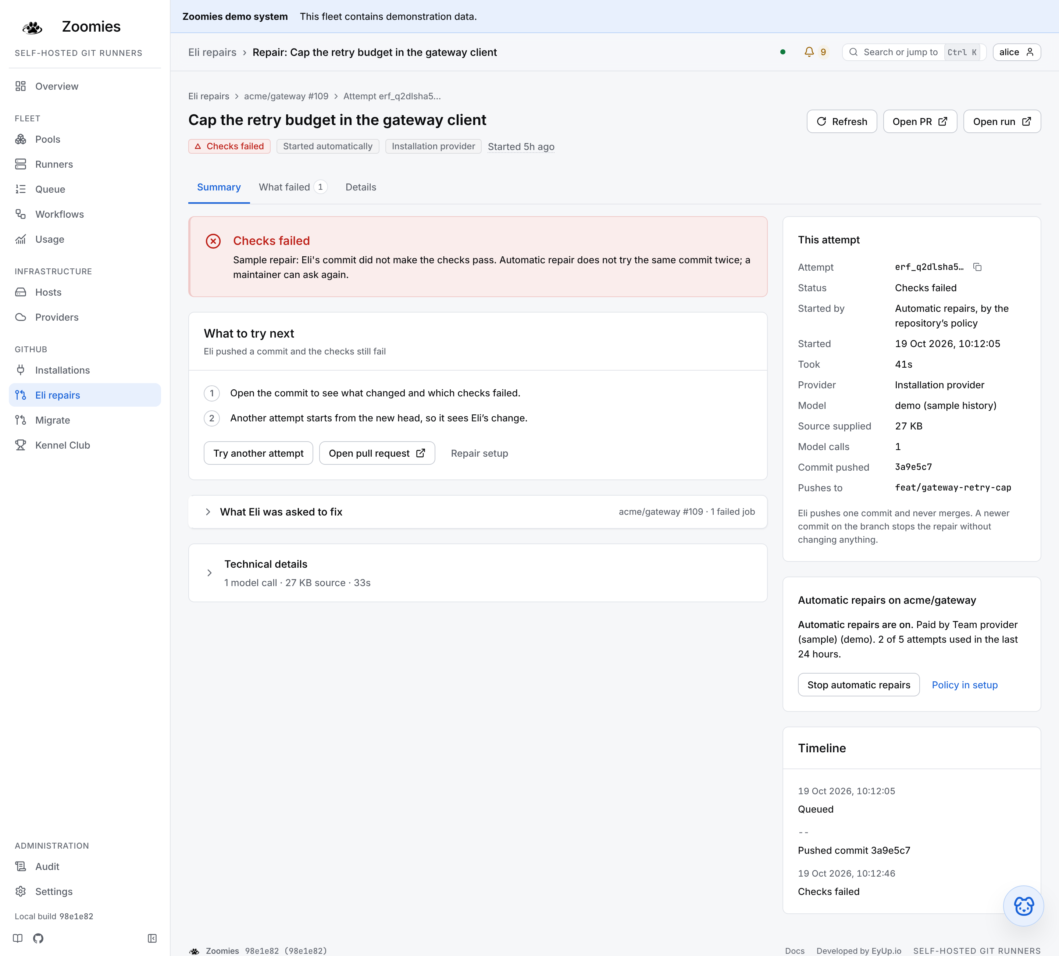This screenshot has width=1059, height=956.
Task: Open GitHub Installations
Action: coord(85,370)
